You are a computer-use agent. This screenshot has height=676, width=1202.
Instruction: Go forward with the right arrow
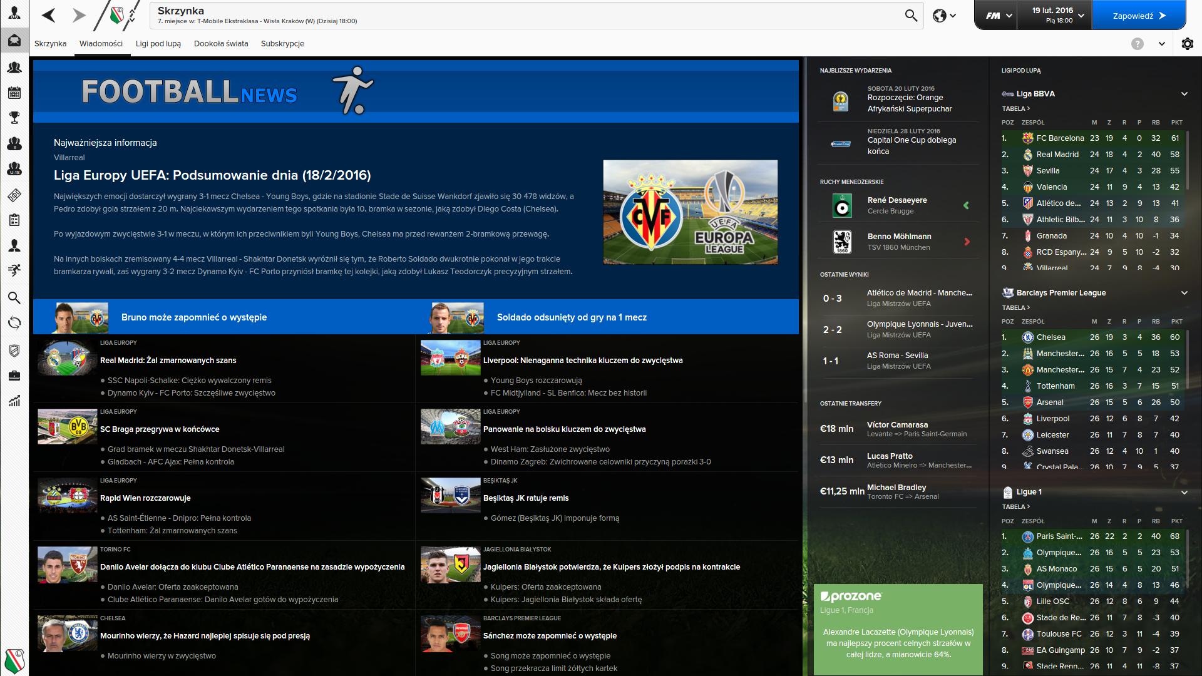[79, 16]
